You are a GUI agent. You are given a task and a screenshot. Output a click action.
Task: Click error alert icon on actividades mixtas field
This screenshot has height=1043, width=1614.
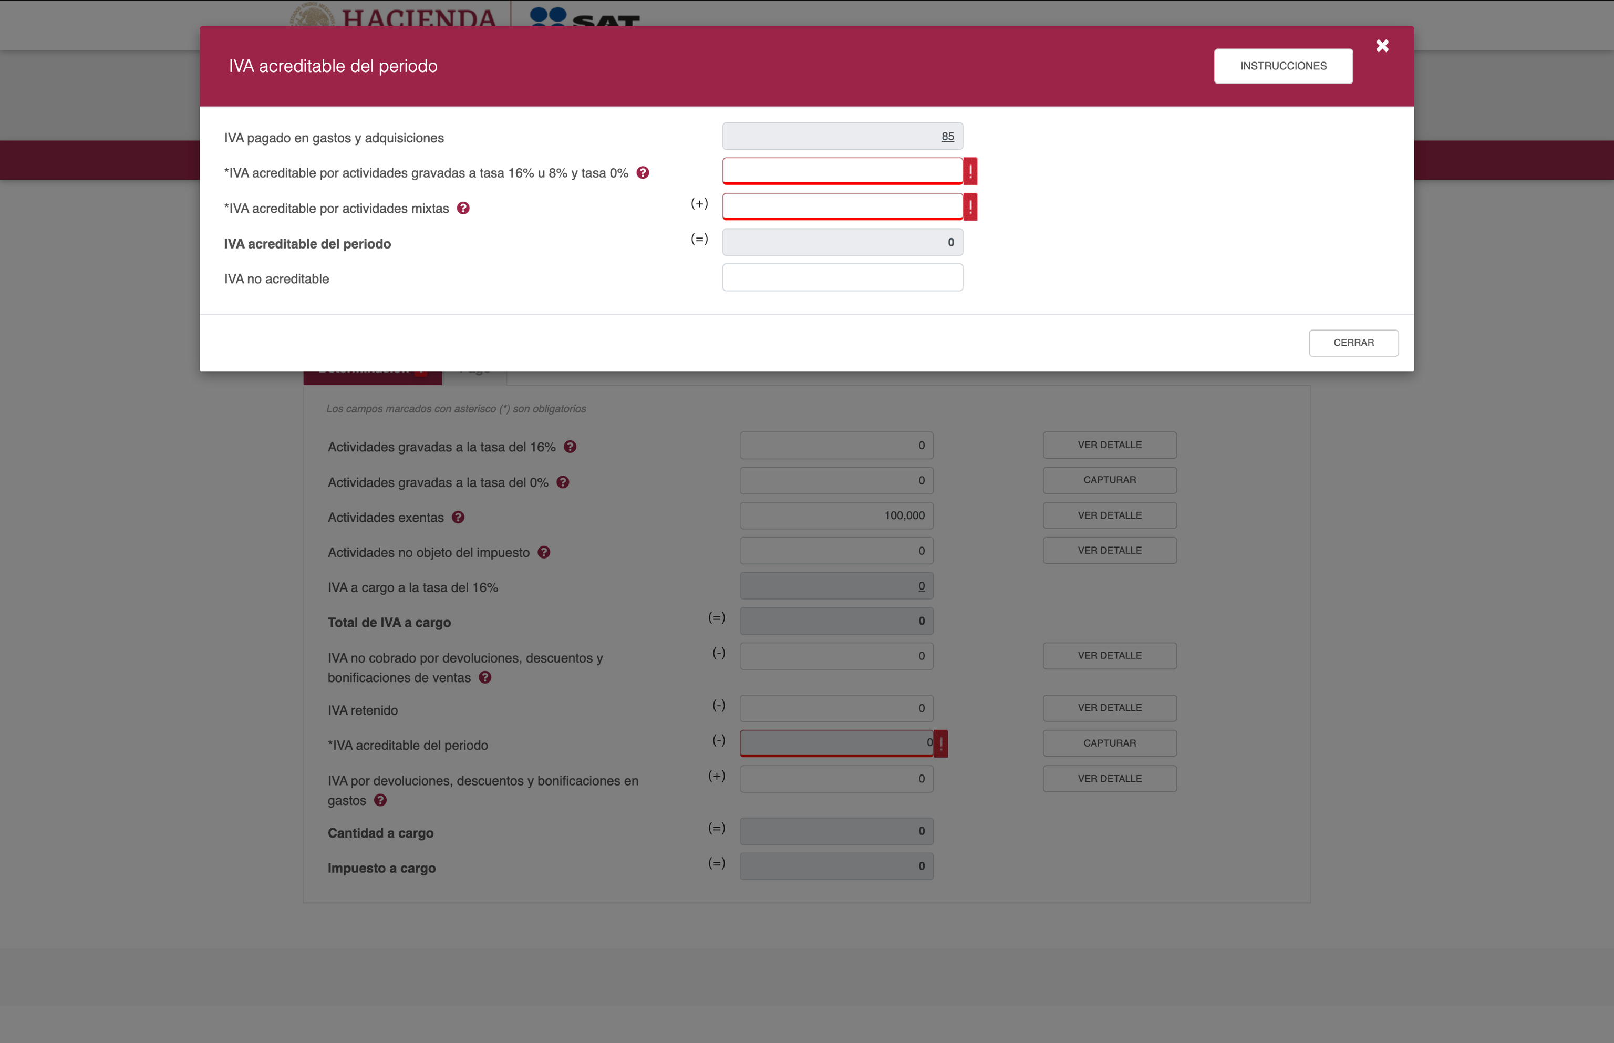(x=970, y=206)
